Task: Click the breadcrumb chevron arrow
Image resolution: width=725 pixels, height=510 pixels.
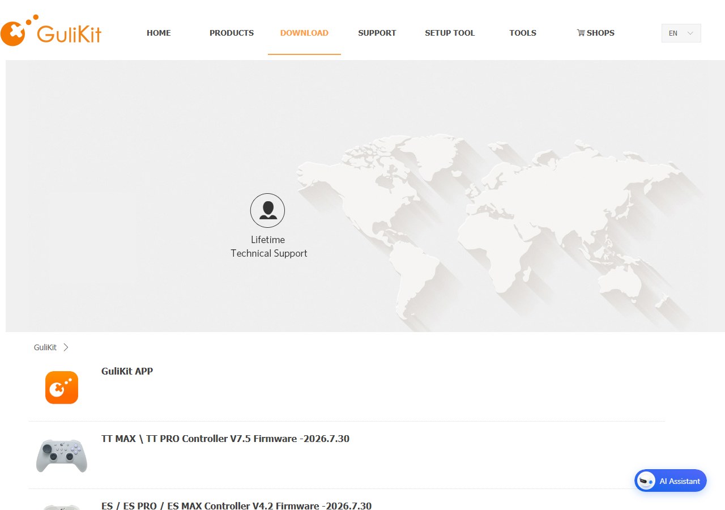Action: tap(66, 347)
